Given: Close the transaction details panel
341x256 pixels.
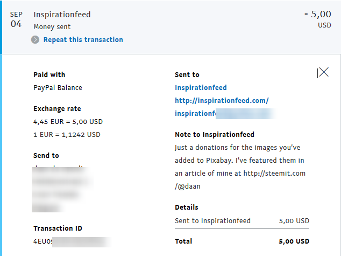Looking at the screenshot, I should click(x=323, y=72).
